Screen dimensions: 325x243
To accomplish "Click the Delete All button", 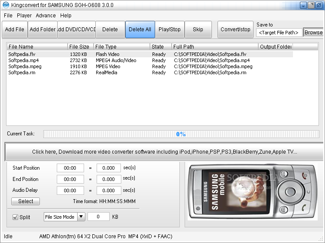I will point(140,30).
